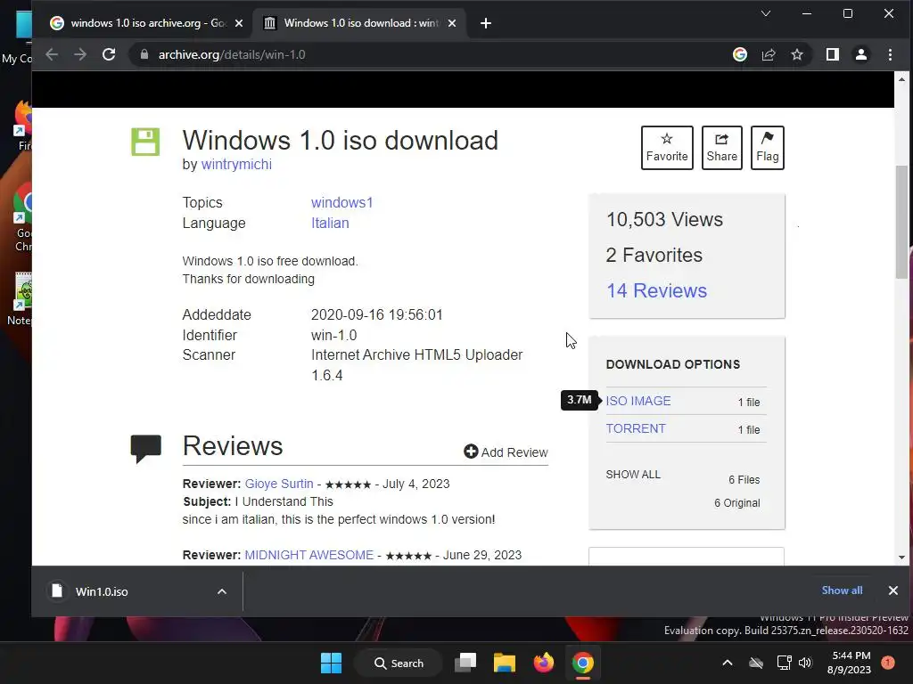
Task: Download the ISO IMAGE file
Action: [638, 401]
